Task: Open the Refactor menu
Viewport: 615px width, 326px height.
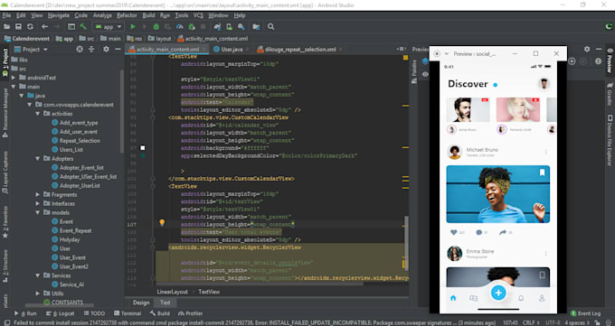Action: pyautogui.click(x=127, y=15)
